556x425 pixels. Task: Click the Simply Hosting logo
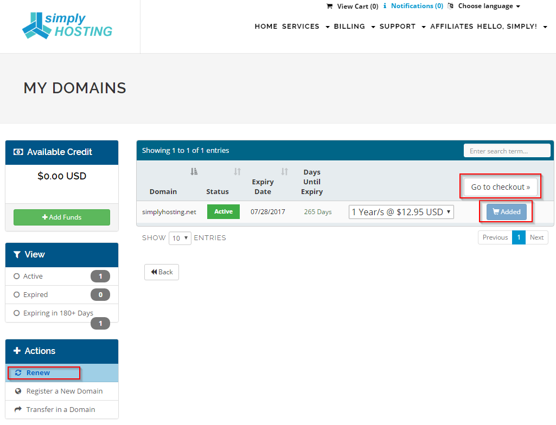(x=67, y=25)
